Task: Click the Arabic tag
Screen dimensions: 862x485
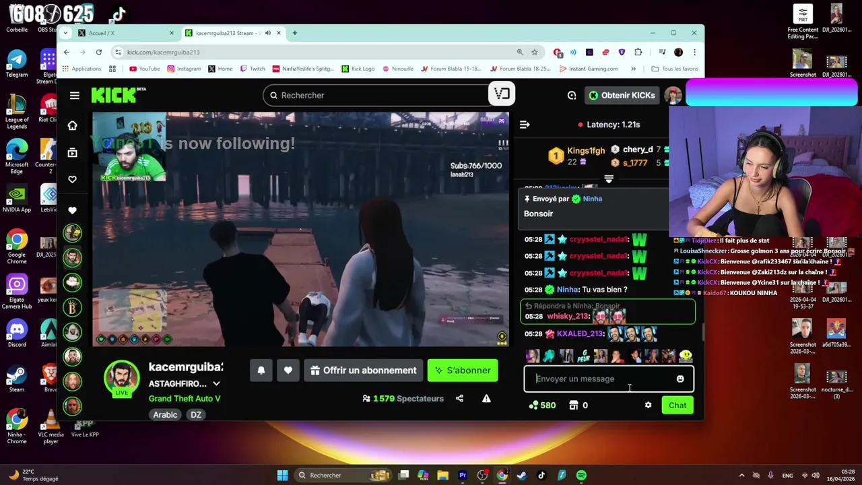Action: coord(165,415)
